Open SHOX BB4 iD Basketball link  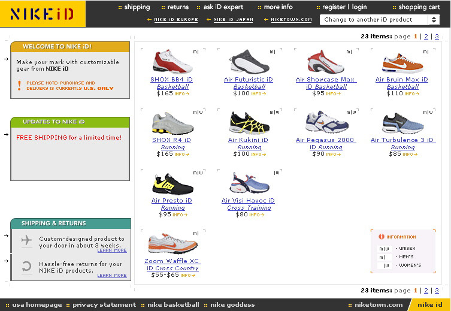coord(172,83)
